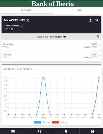Open the hamburger menu in the bottom bar
The image size is (103, 134).
pyautogui.click(x=13, y=131)
